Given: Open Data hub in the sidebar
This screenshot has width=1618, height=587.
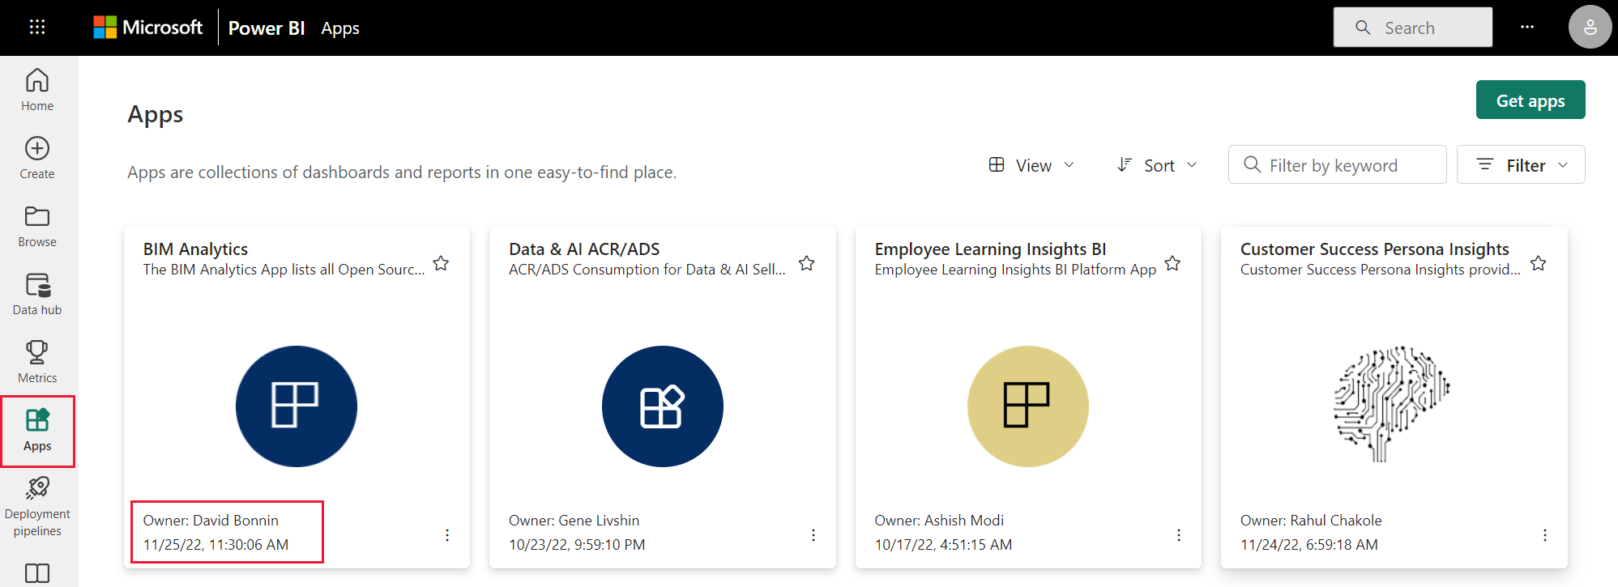Looking at the screenshot, I should click(x=37, y=294).
